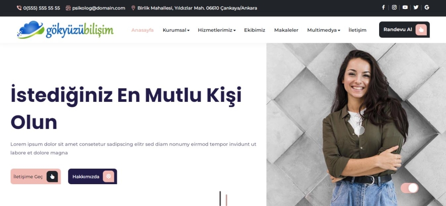
Task: Open the Facebook social icon
Action: (x=383, y=8)
